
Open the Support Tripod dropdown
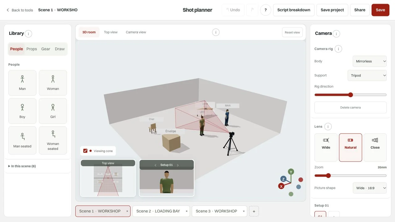367,75
